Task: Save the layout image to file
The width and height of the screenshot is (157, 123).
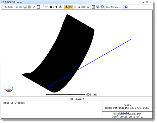Action: tap(25, 7)
